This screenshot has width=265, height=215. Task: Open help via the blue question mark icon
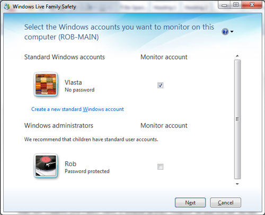click(225, 32)
